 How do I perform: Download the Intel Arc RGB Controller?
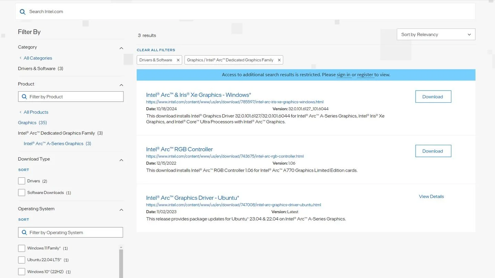point(433,151)
